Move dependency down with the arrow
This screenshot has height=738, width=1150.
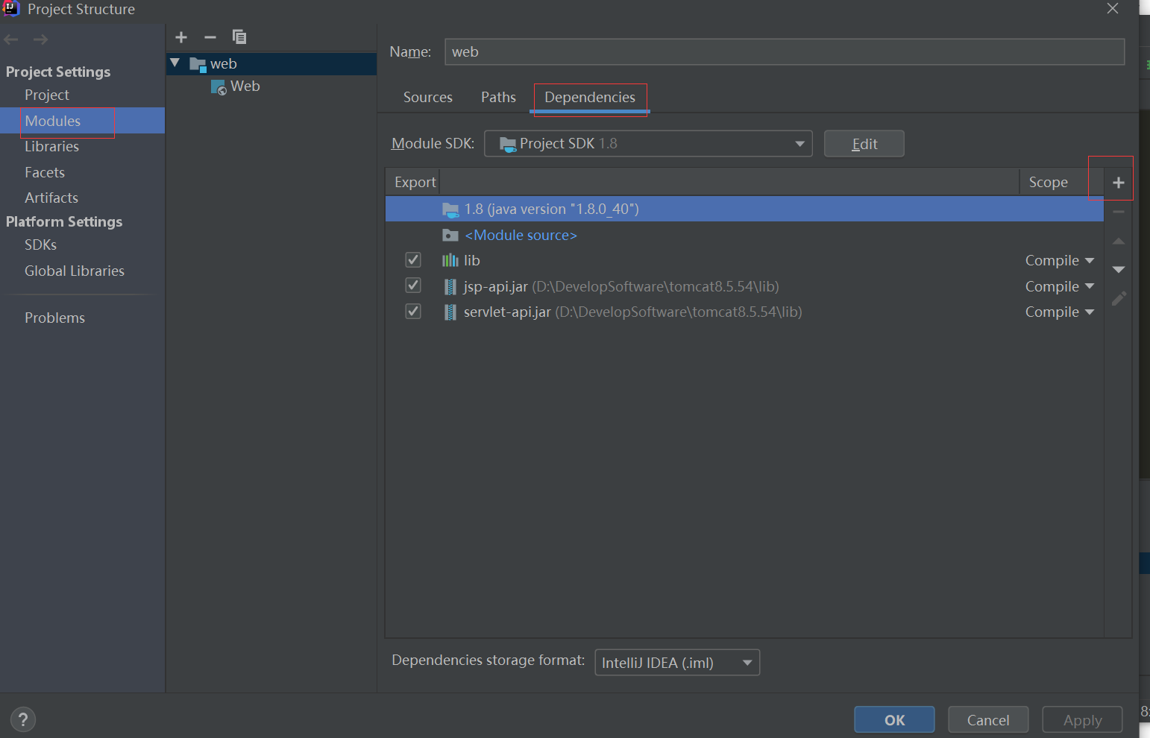click(1119, 269)
